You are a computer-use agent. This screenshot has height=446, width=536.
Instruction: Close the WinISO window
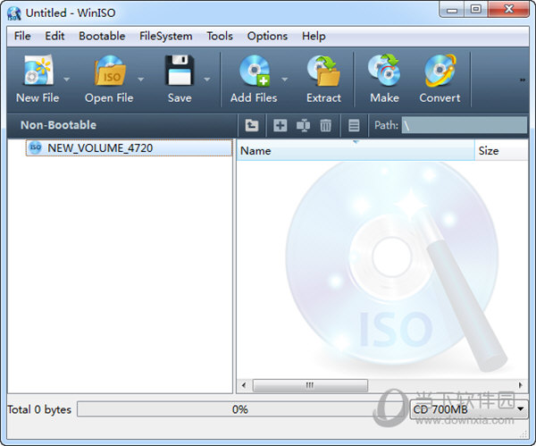pyautogui.click(x=508, y=10)
